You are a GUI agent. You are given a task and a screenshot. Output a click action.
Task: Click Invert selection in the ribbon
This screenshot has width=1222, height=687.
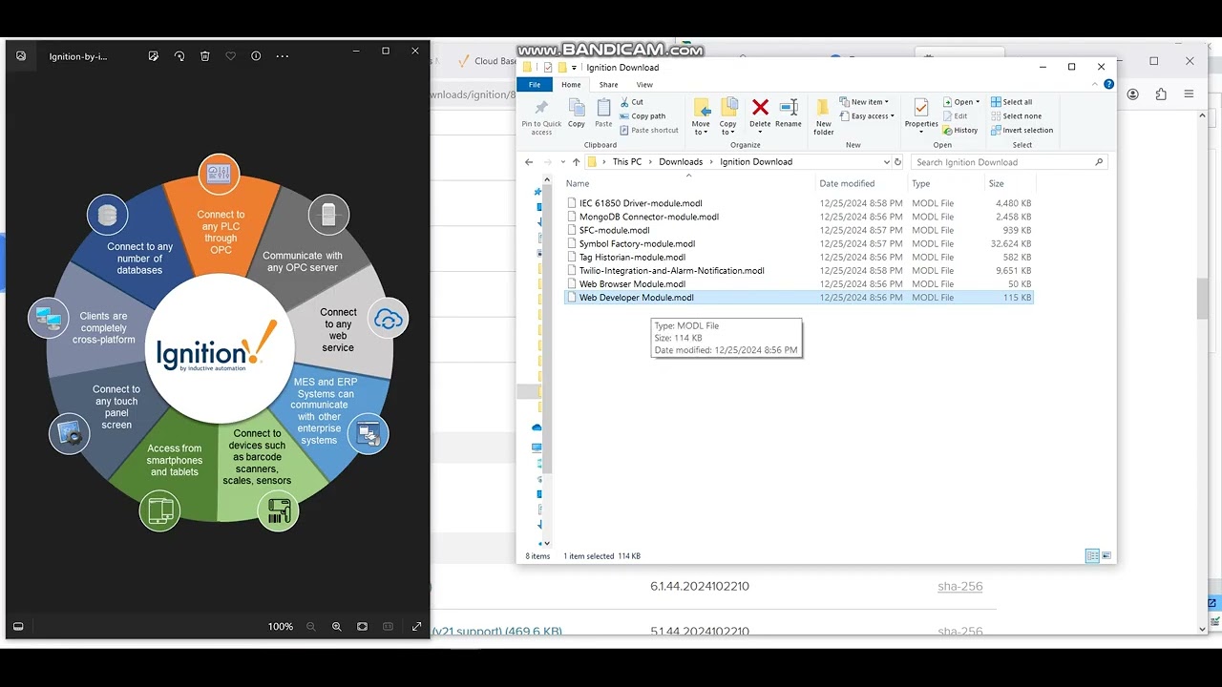(x=1022, y=131)
